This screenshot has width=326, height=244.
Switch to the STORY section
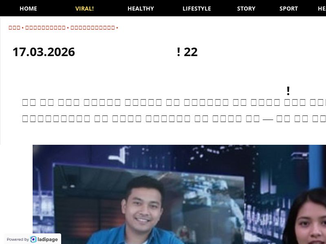(246, 9)
